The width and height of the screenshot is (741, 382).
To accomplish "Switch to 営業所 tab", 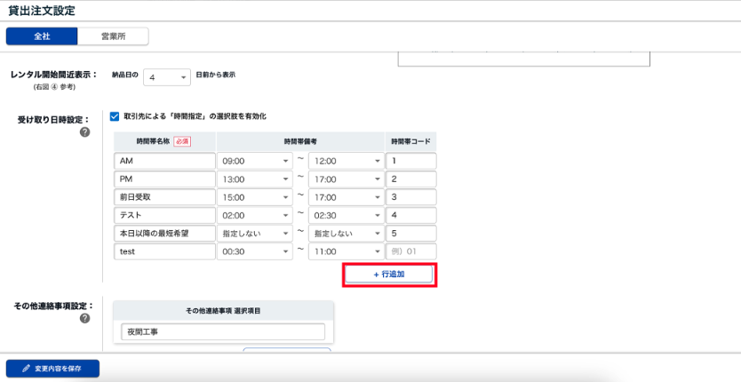I will [x=113, y=36].
